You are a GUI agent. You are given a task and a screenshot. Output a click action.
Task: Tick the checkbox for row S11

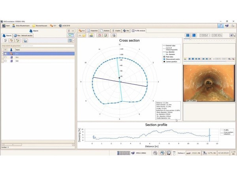[x=5, y=57]
